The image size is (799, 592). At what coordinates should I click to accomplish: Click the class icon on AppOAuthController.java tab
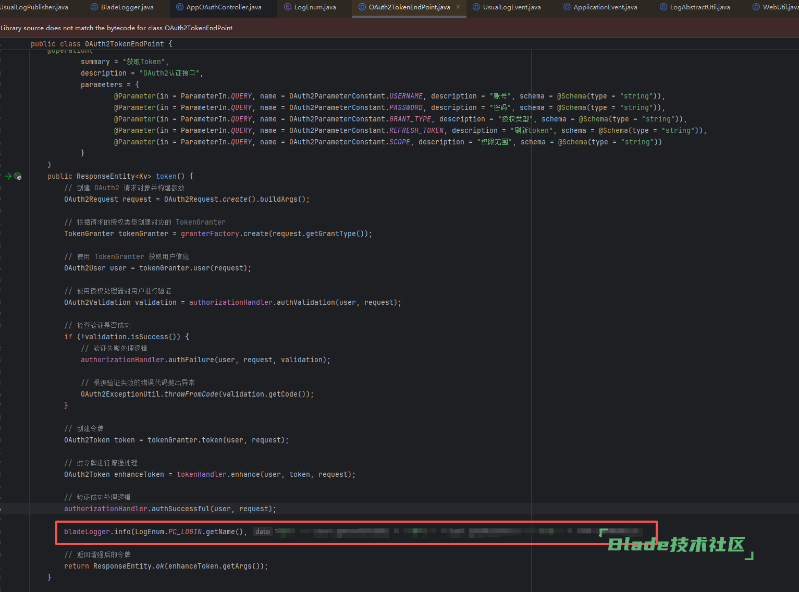coord(180,7)
